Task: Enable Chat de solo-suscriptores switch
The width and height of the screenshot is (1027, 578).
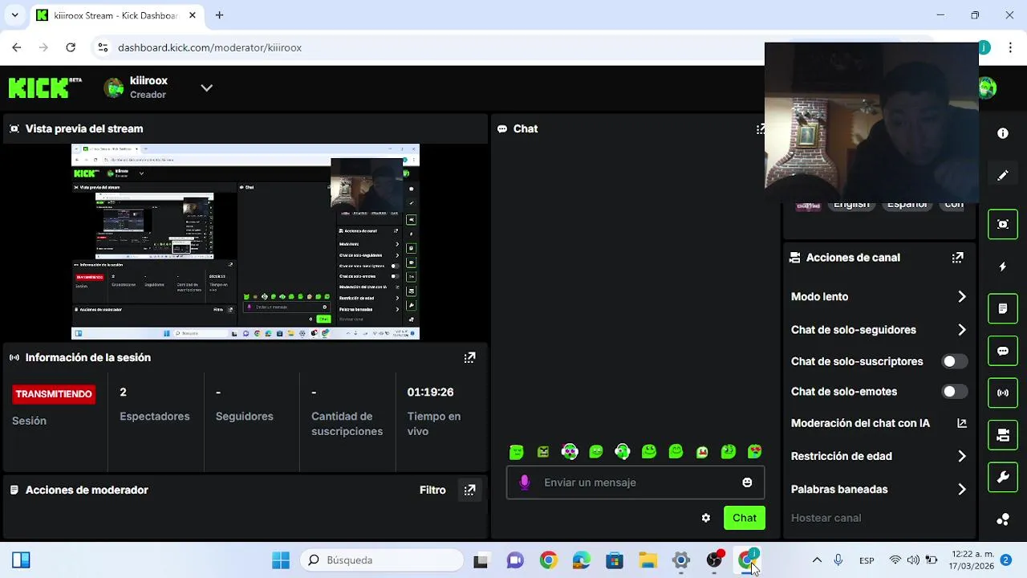Action: [955, 361]
